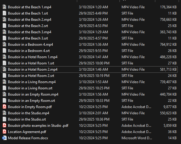This screenshot has height=144, width=181.
Task: Click the Word icon of Model Release Form.docx
Action: (x=4, y=138)
